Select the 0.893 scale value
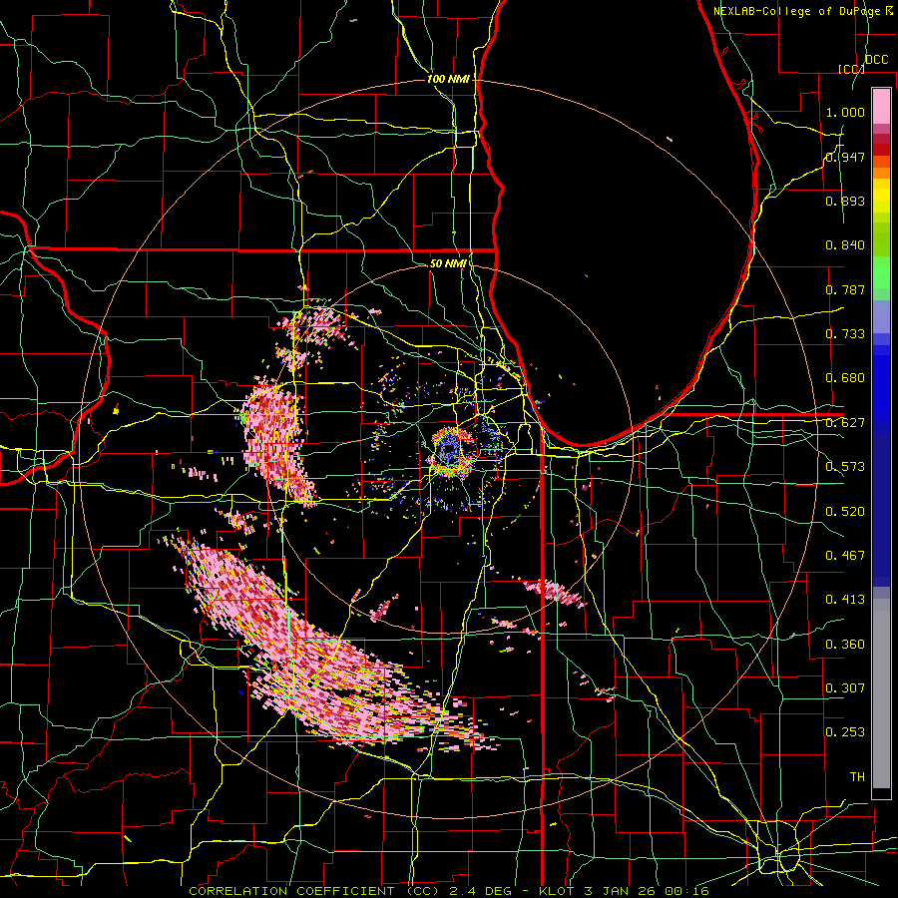The width and height of the screenshot is (898, 898). [845, 201]
